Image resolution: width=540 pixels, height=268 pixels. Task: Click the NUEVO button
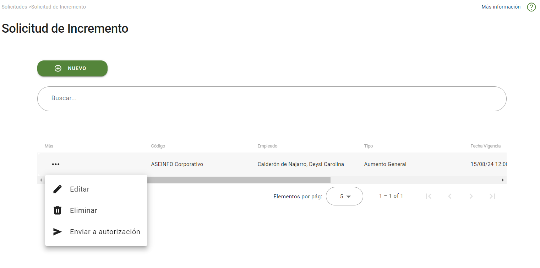[x=72, y=68]
